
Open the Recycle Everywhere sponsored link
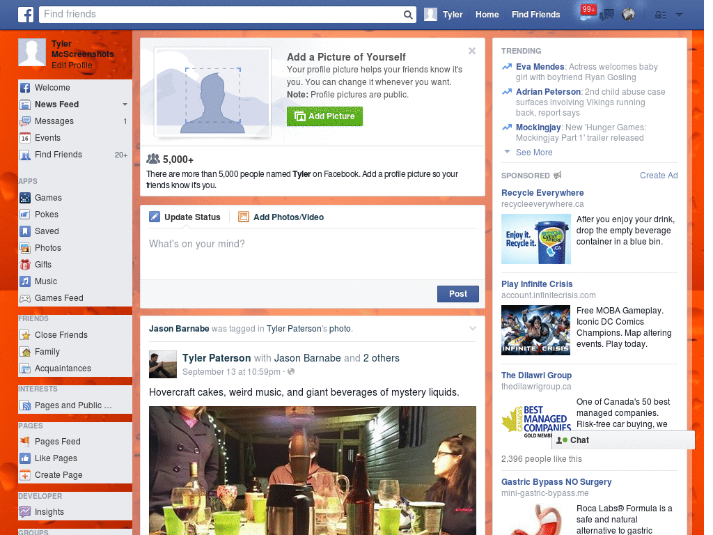(x=542, y=193)
